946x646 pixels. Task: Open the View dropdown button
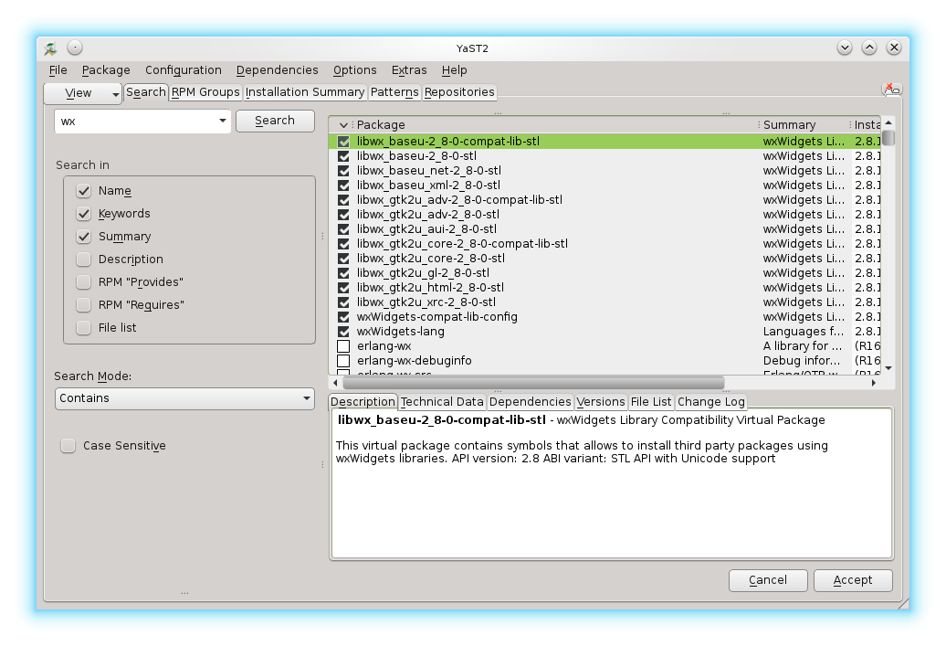[83, 93]
